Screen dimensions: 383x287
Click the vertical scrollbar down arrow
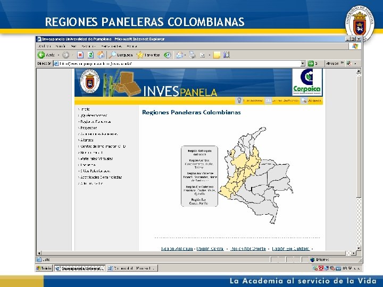(359, 248)
